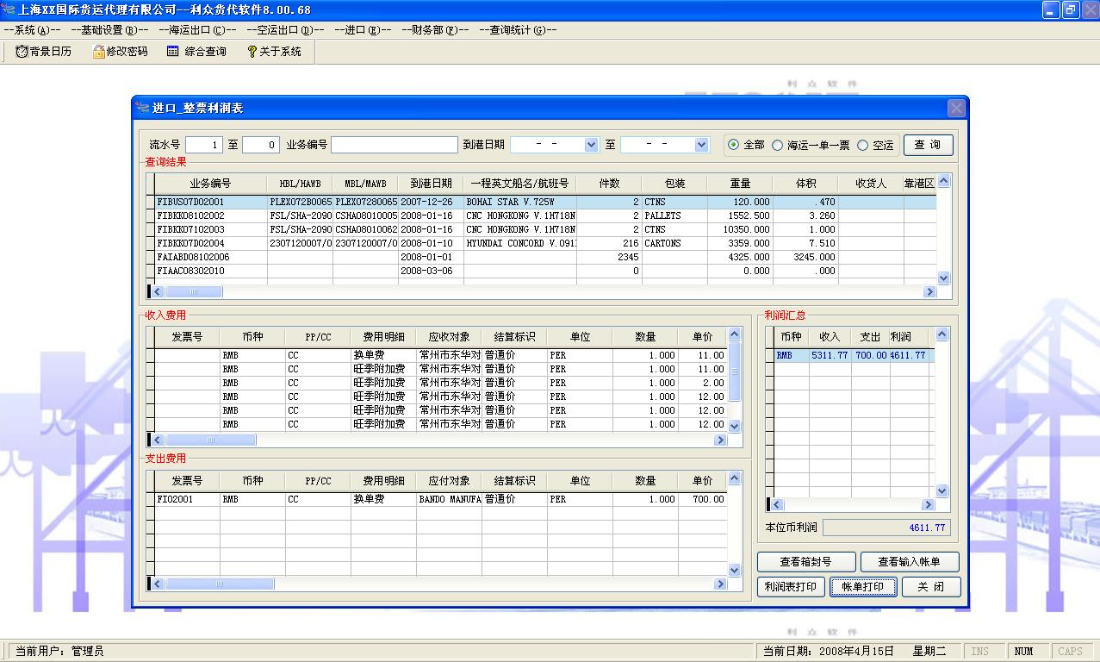Click BANDO MANUFA cell in 支出费用
The height and width of the screenshot is (662, 1100).
point(449,499)
